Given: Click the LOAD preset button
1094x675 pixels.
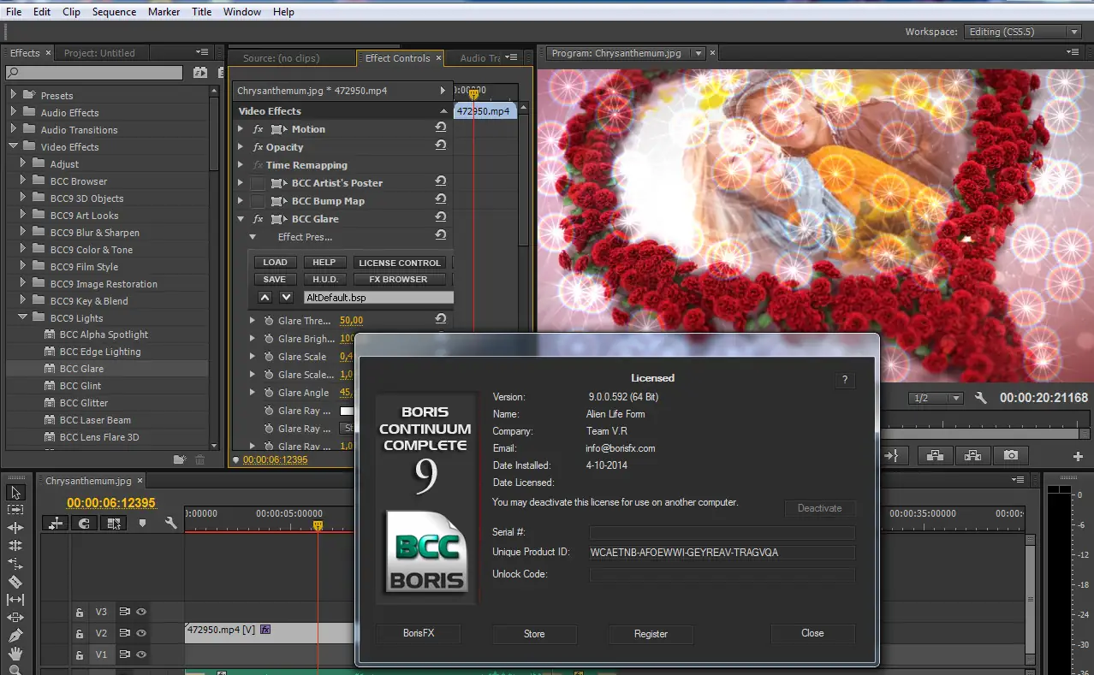Looking at the screenshot, I should (x=276, y=263).
